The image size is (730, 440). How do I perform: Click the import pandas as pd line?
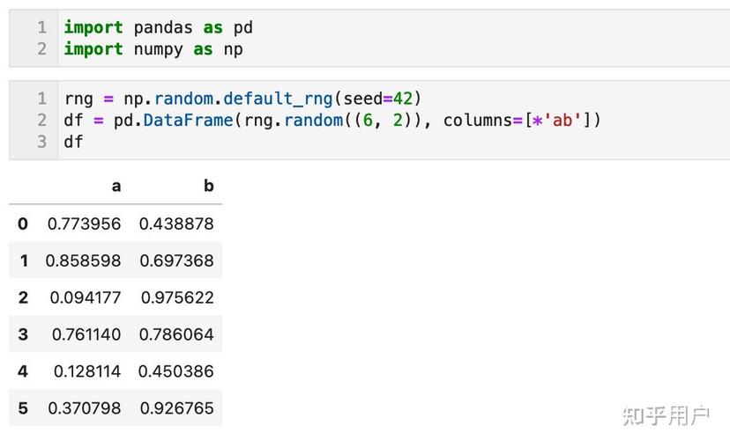point(158,27)
